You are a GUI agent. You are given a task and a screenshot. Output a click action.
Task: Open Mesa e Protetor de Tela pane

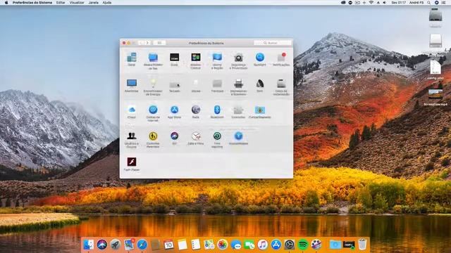click(x=153, y=61)
